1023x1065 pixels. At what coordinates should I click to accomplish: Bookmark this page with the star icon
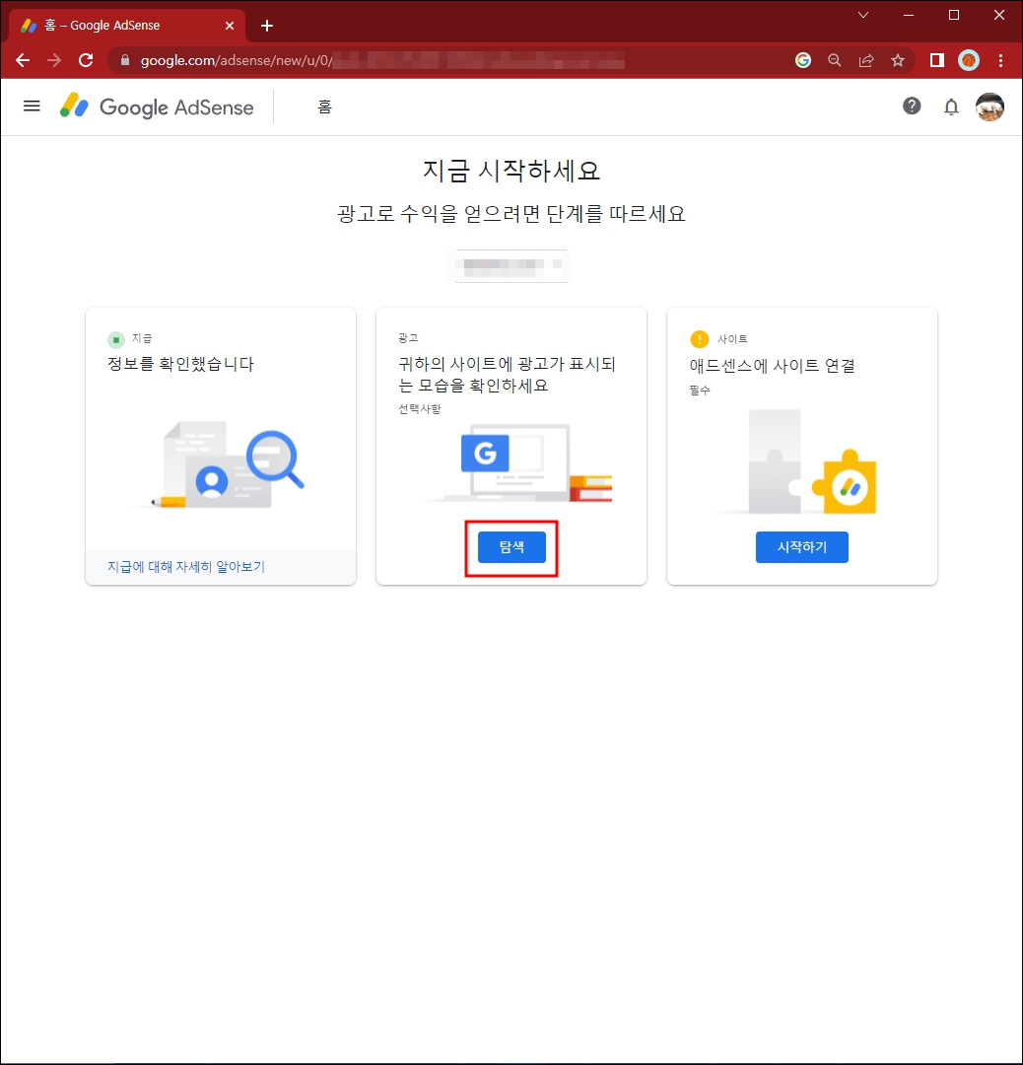point(898,60)
